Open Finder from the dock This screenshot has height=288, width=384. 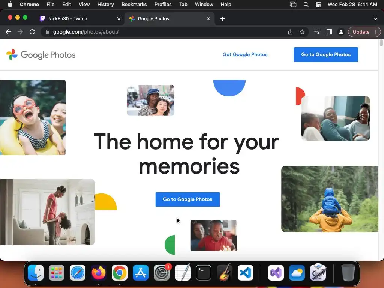36,273
